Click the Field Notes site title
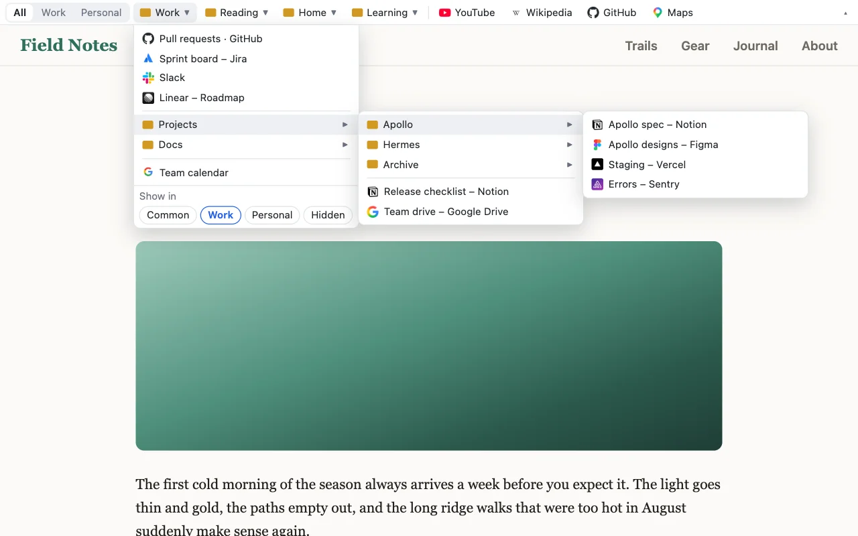This screenshot has width=858, height=536. click(x=69, y=45)
